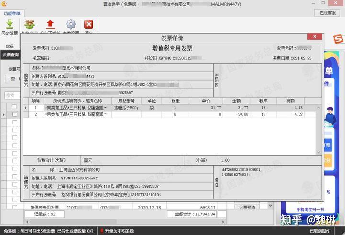This screenshot has width=345, height=235.
Task: Close the 发票详情 dialog
Action: coord(314,36)
